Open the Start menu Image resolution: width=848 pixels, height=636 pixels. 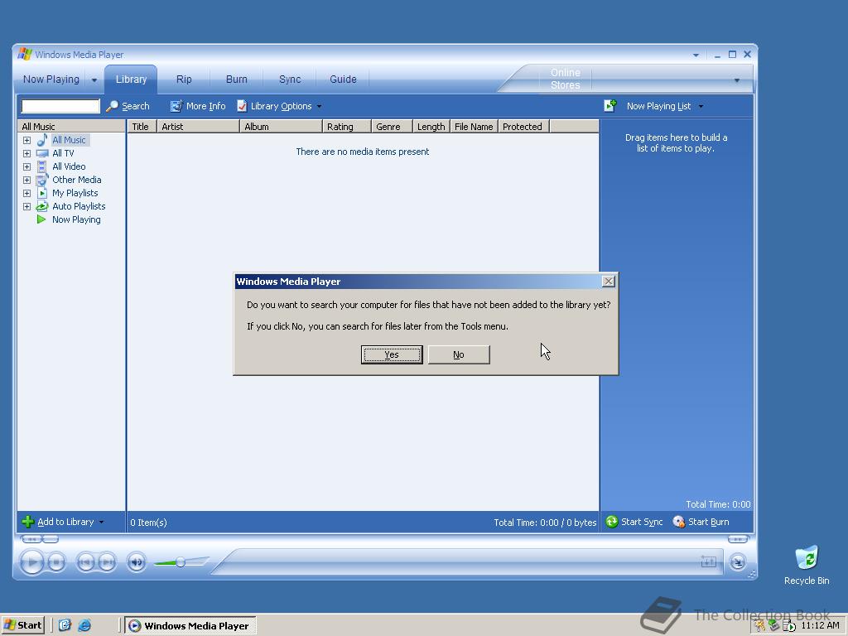(22, 625)
